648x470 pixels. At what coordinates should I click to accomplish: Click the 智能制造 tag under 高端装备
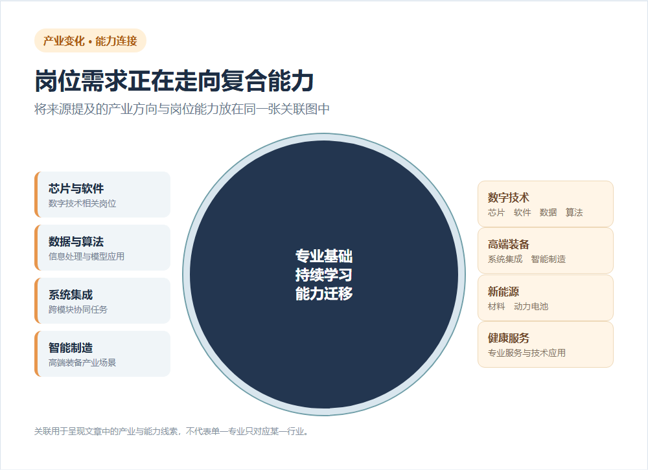(x=548, y=259)
